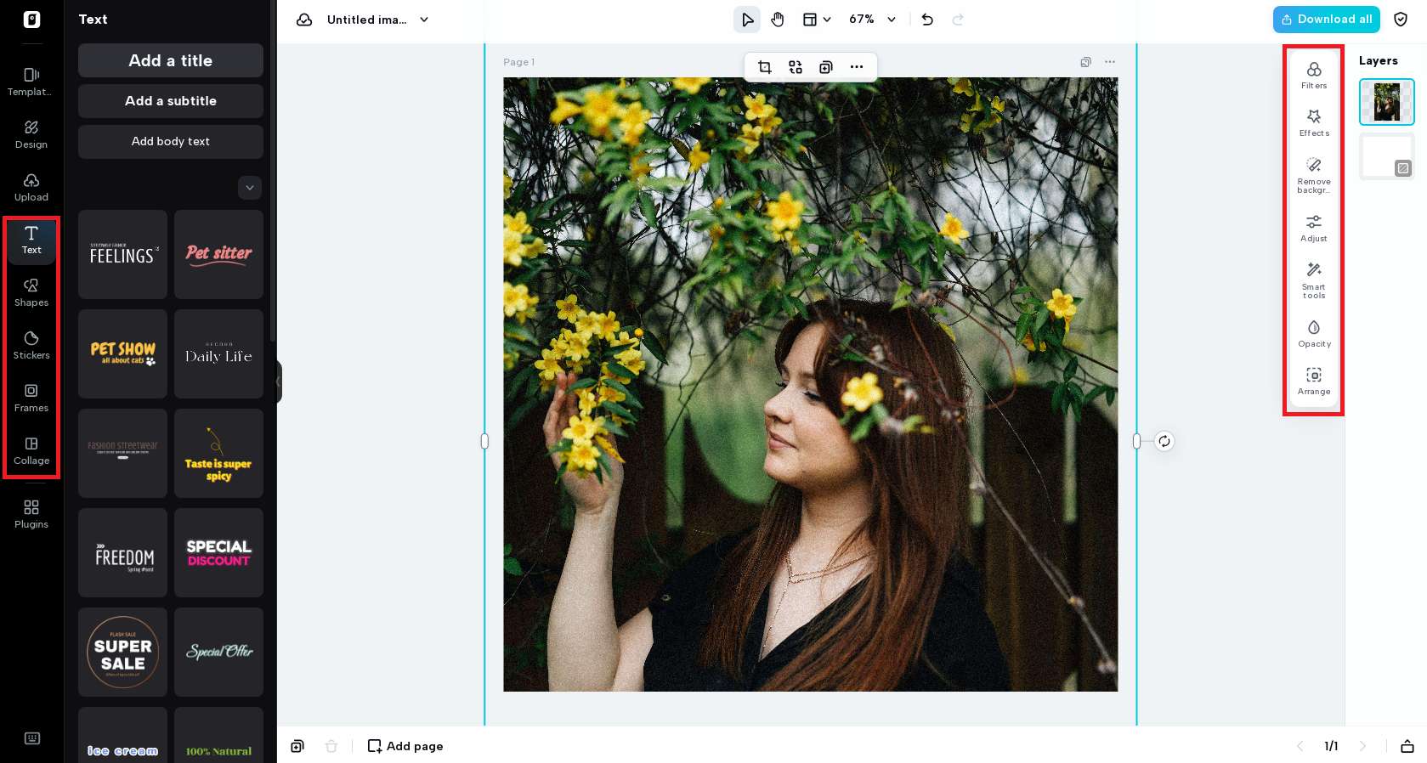Select the Taste is super spicy template

coord(219,454)
